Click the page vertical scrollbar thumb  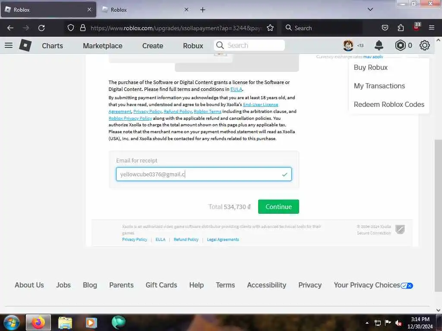(x=438, y=215)
